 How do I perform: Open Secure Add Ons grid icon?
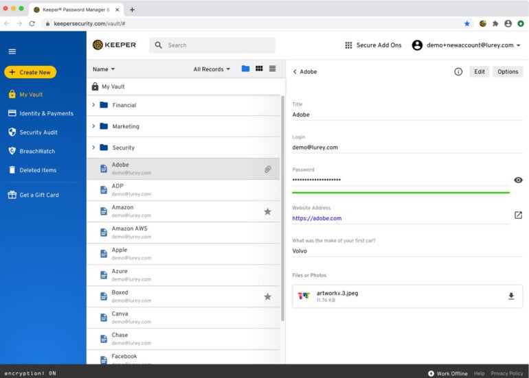[x=348, y=45]
